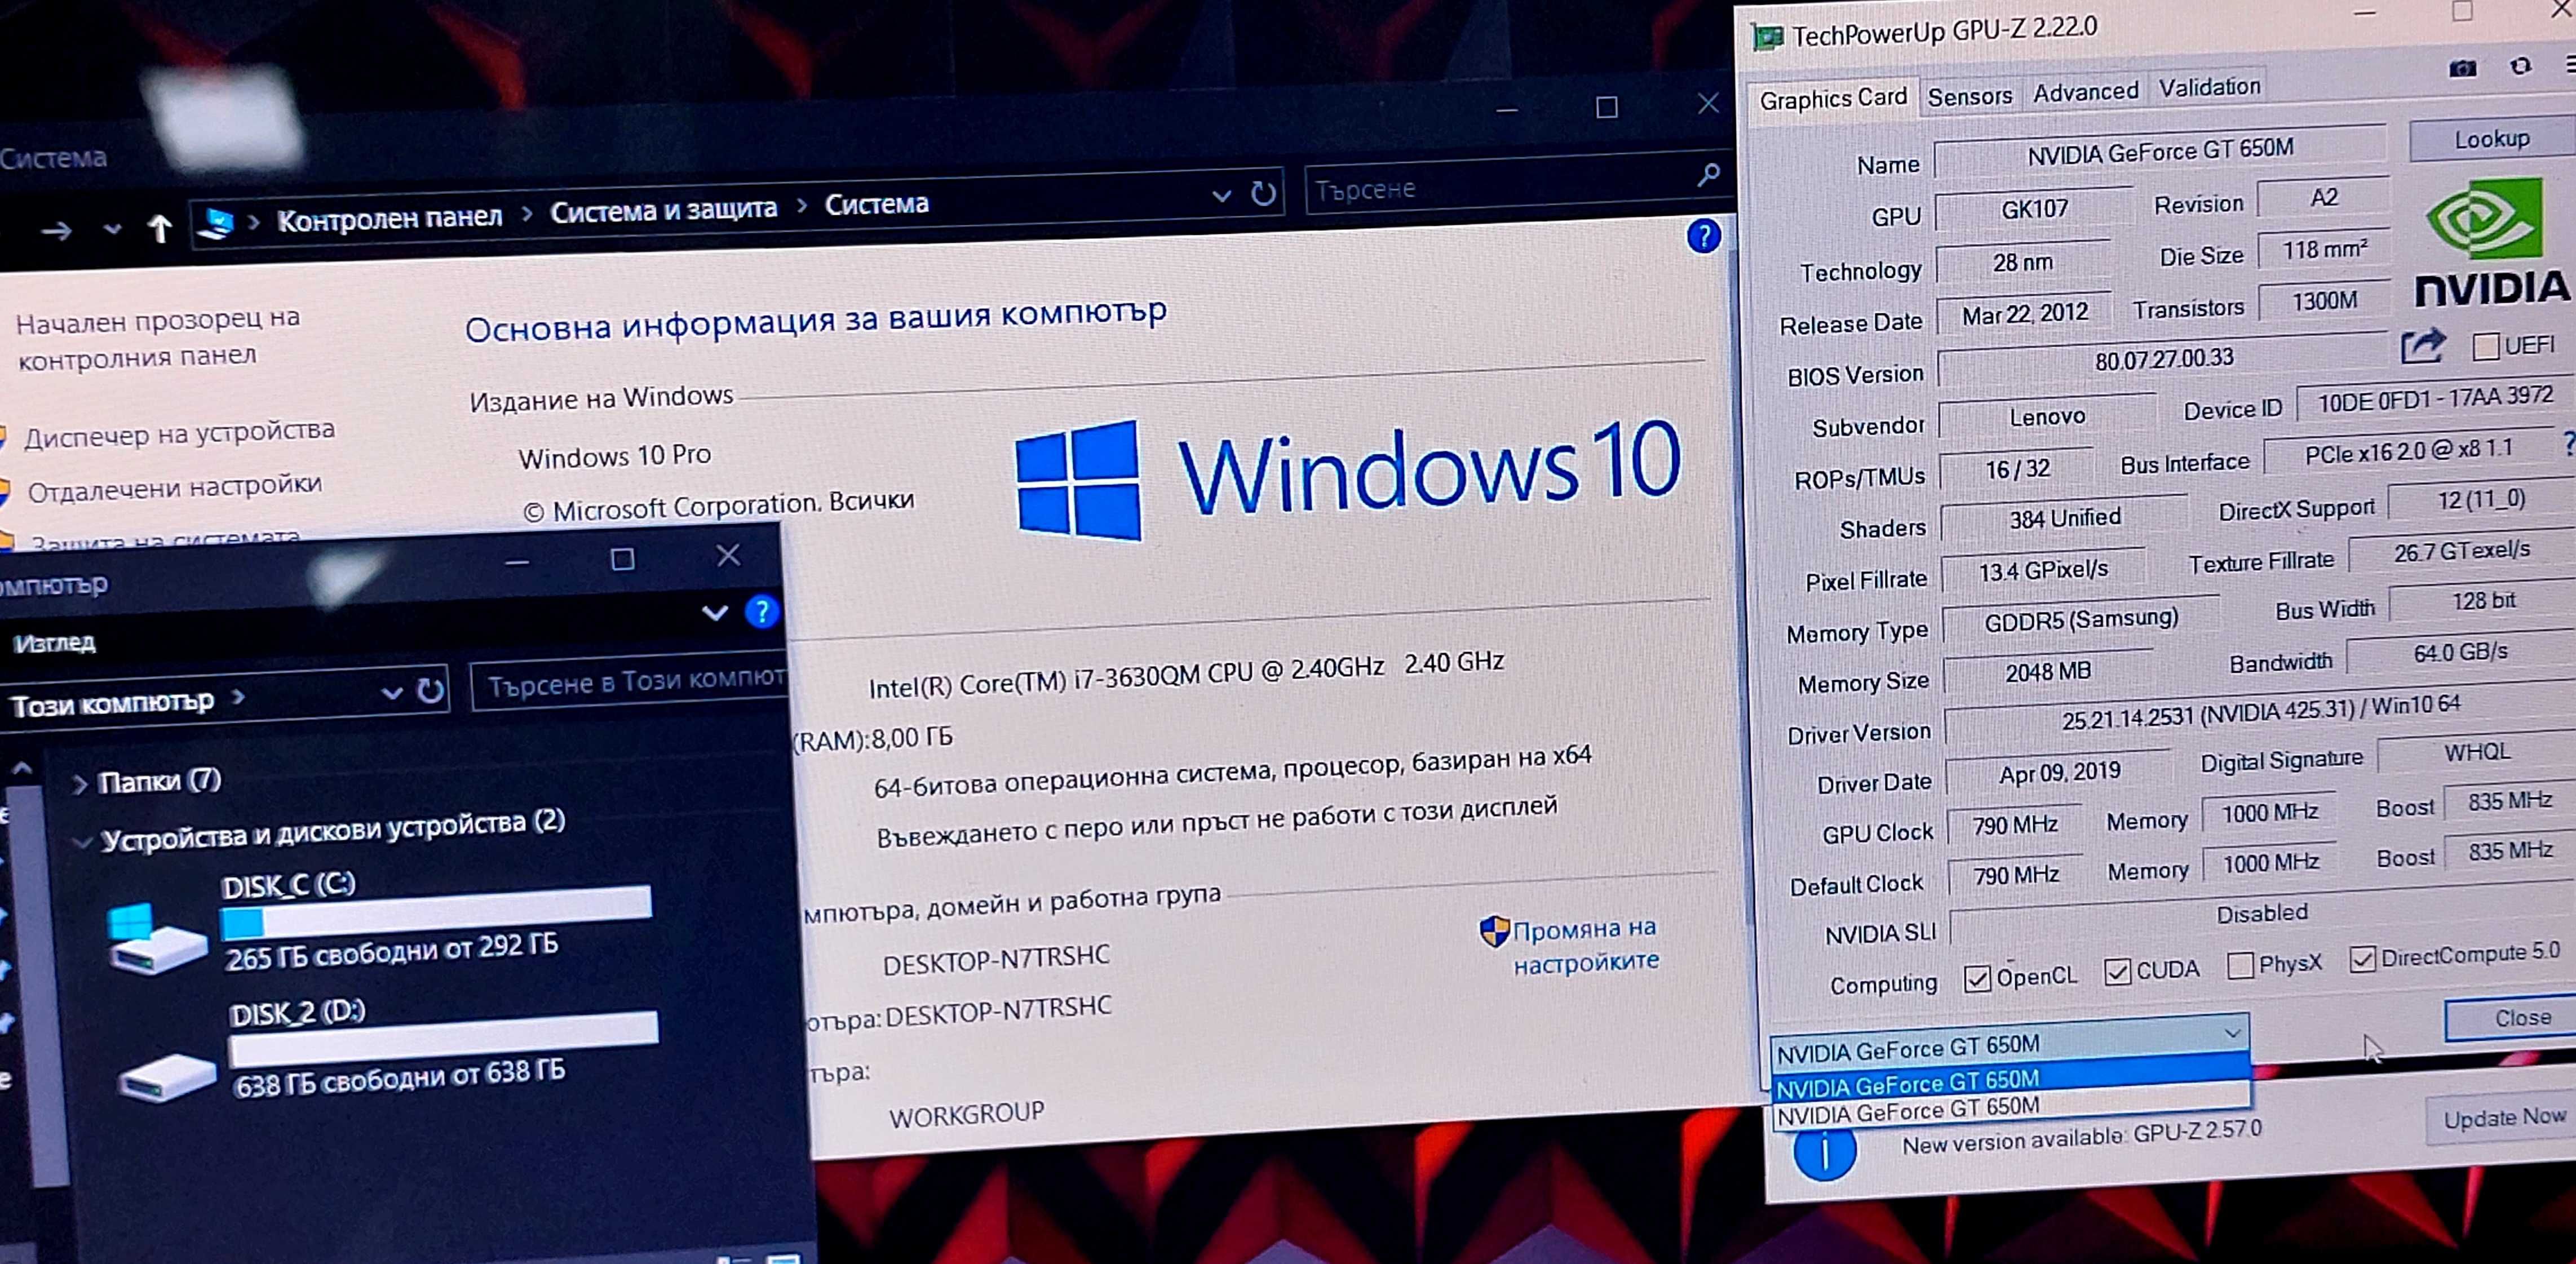This screenshot has width=2576, height=1264.
Task: Expand the Папки (7) group
Action: pos(80,785)
